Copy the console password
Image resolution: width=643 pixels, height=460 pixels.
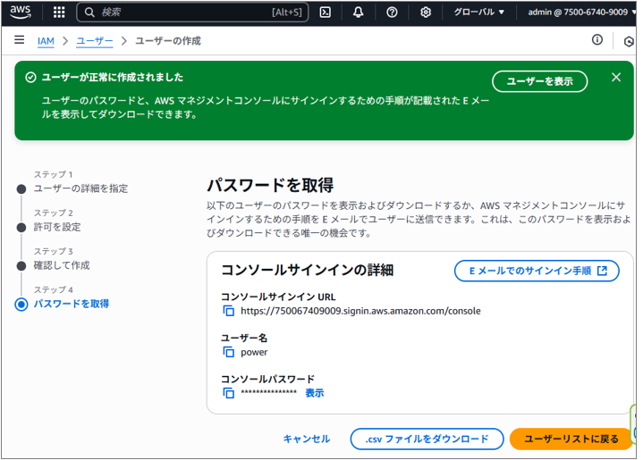click(x=228, y=393)
